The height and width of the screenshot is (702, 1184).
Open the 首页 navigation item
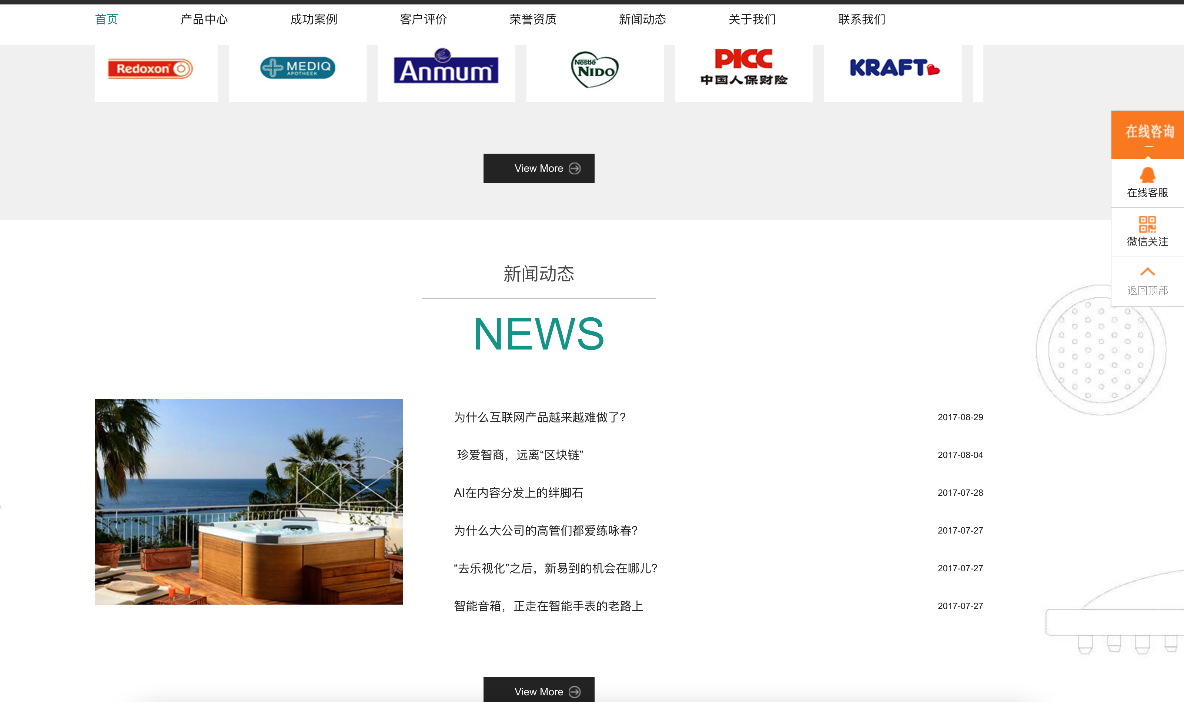106,19
